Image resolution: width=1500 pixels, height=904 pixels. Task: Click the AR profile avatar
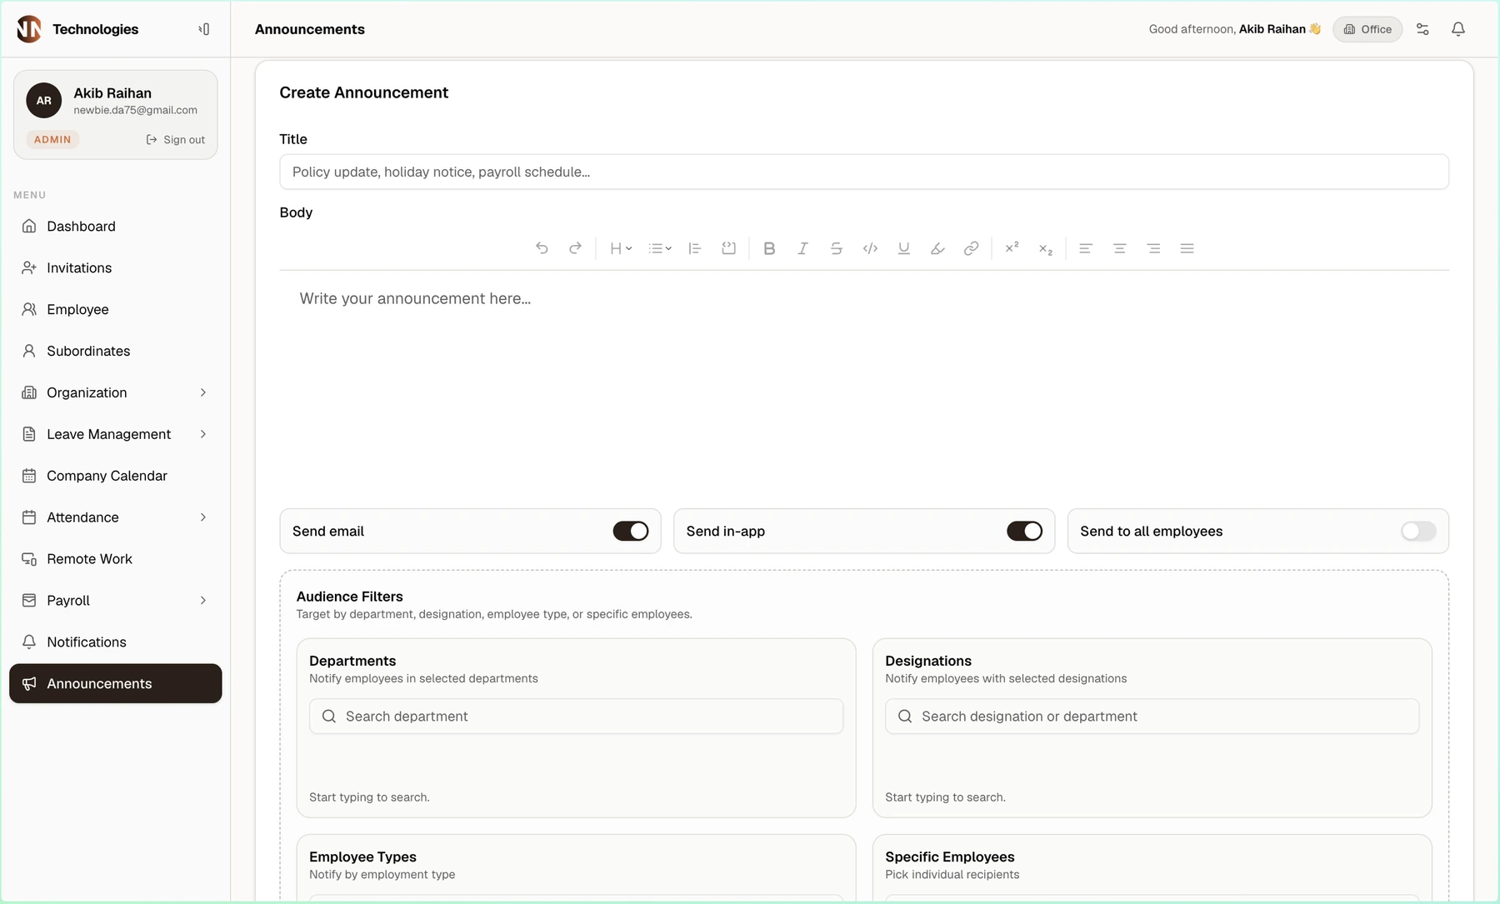(44, 101)
